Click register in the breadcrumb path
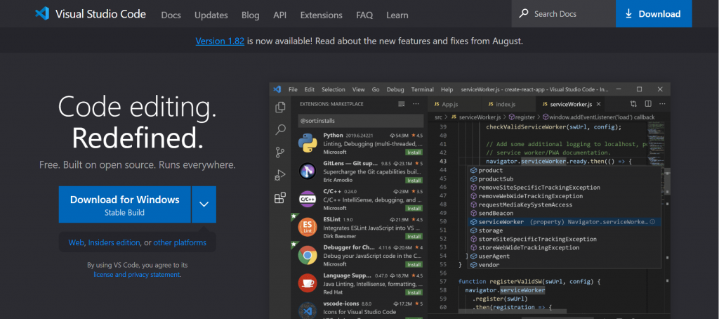Screen dimensions: 719x319 (525, 117)
